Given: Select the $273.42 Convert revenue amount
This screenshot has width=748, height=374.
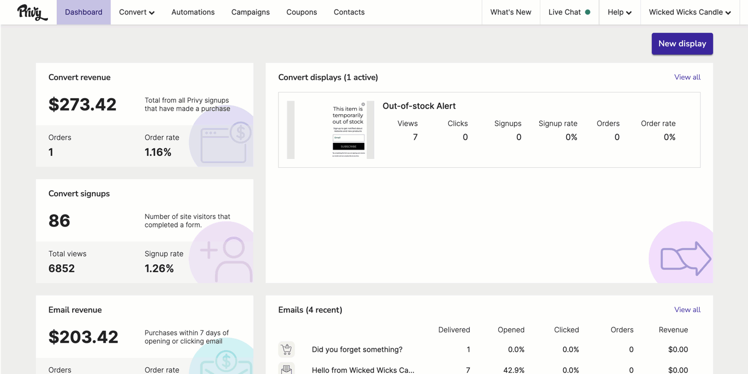Looking at the screenshot, I should pos(82,104).
